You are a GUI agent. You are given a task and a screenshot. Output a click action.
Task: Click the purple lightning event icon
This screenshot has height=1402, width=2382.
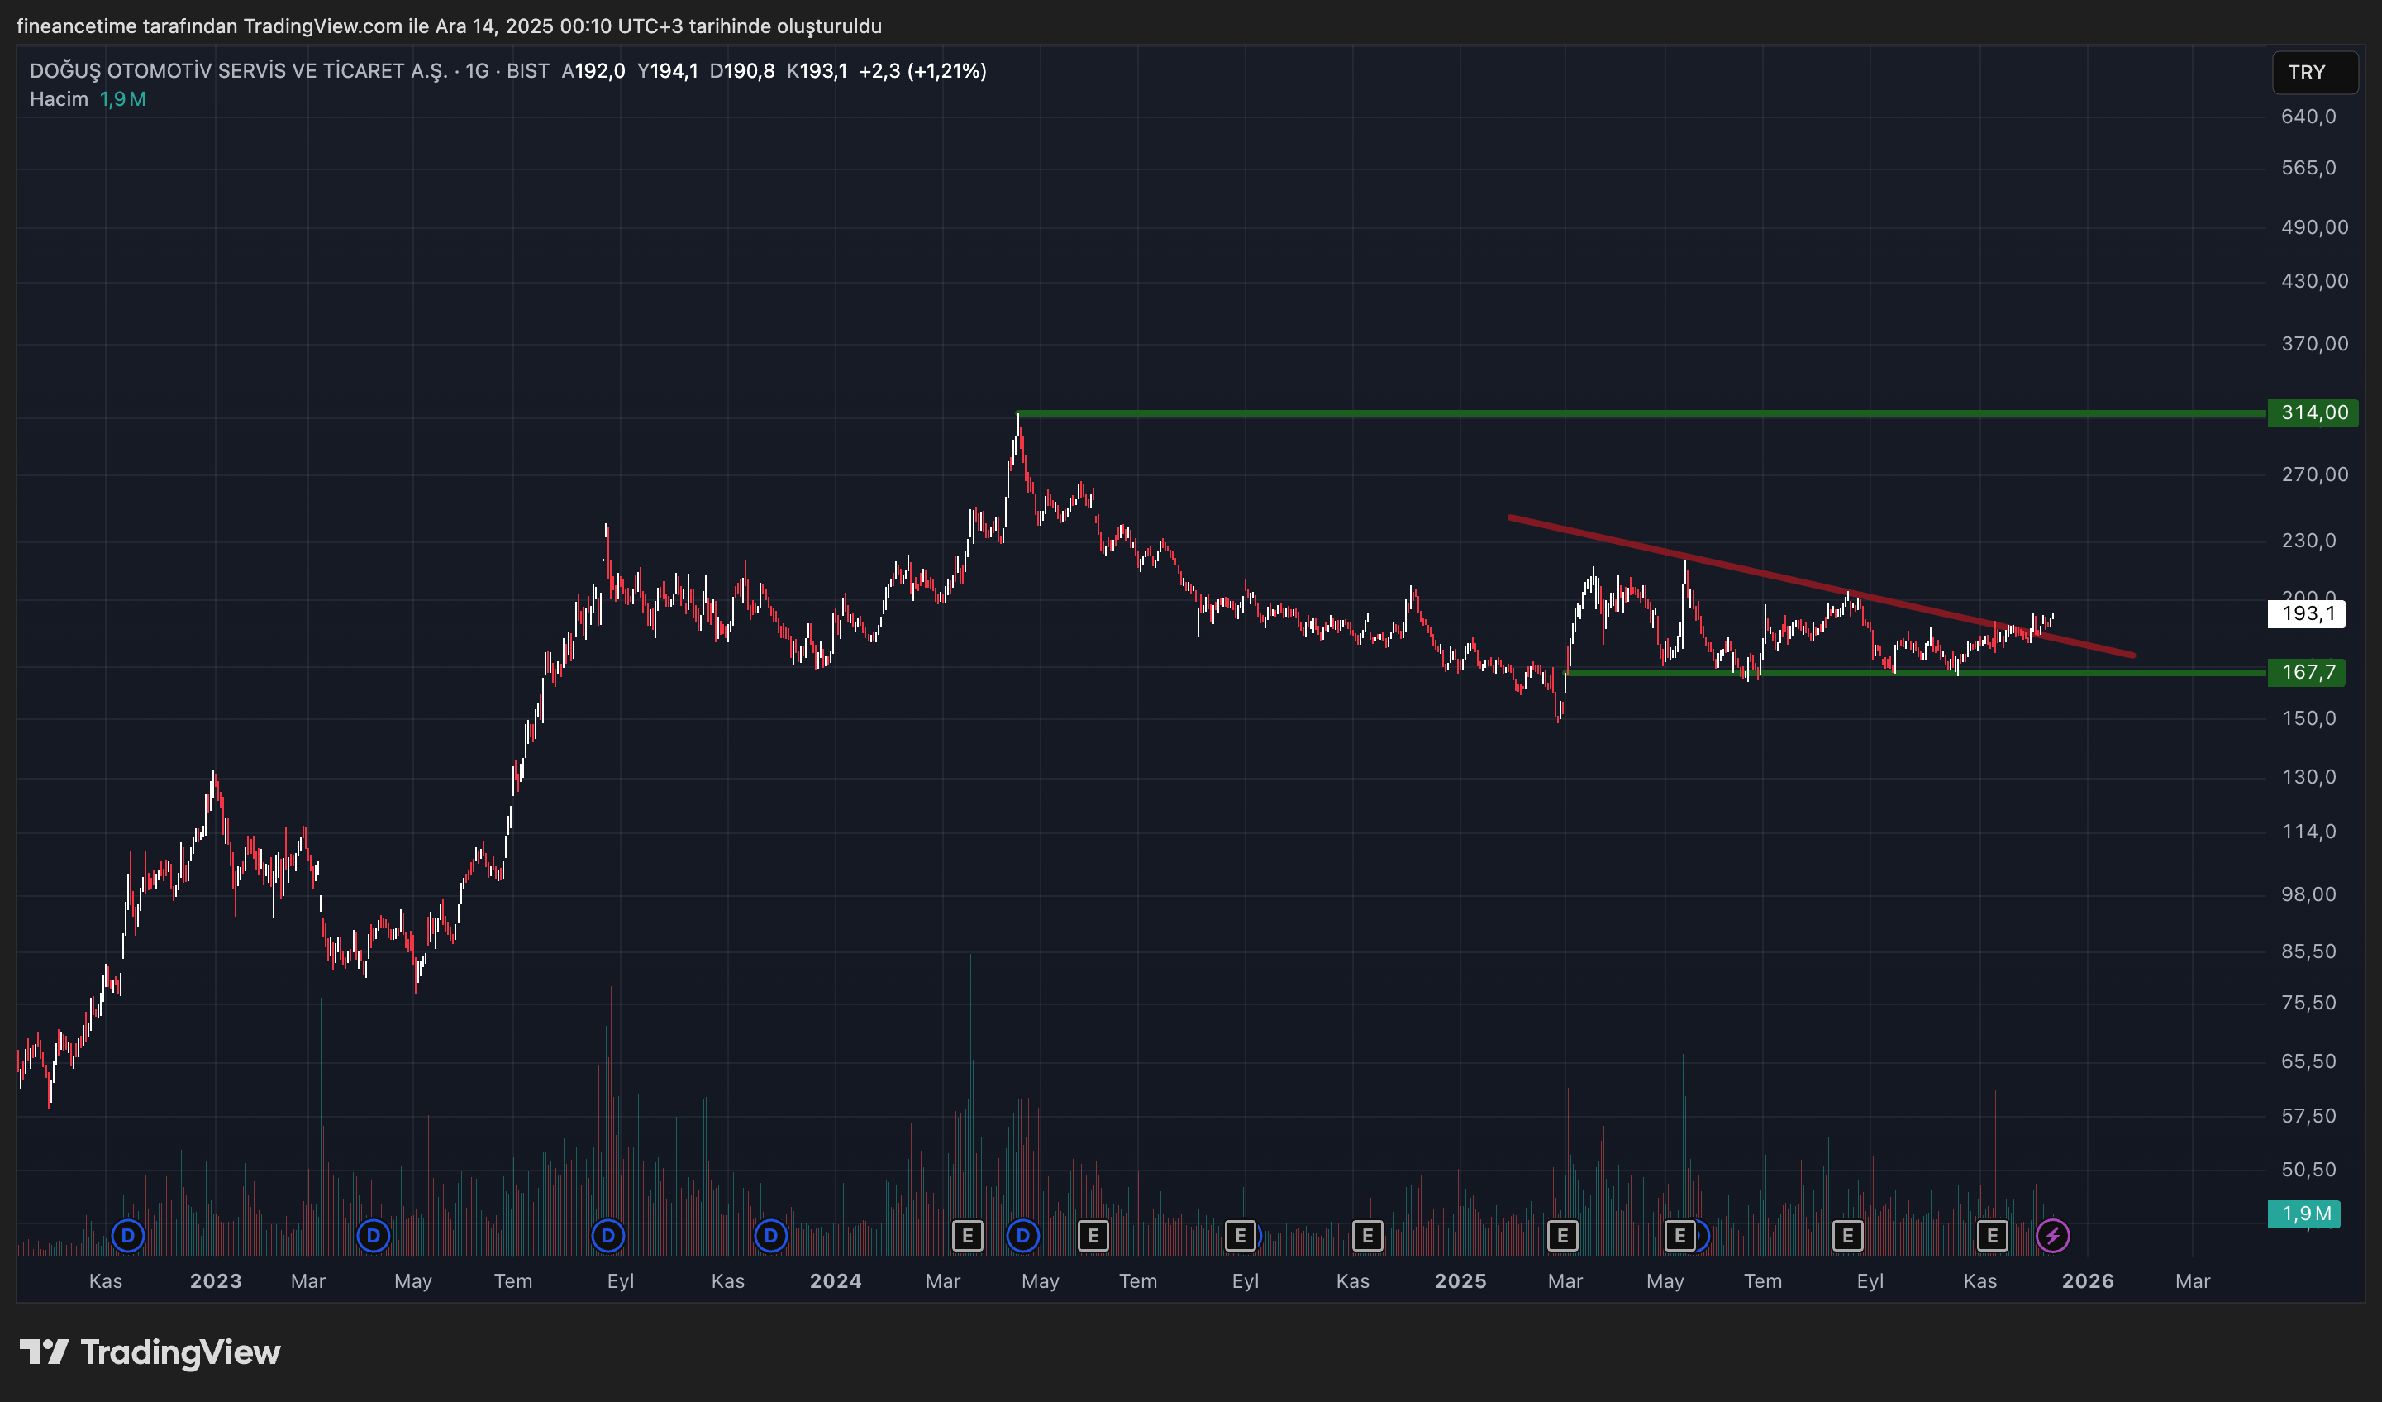click(2052, 1236)
